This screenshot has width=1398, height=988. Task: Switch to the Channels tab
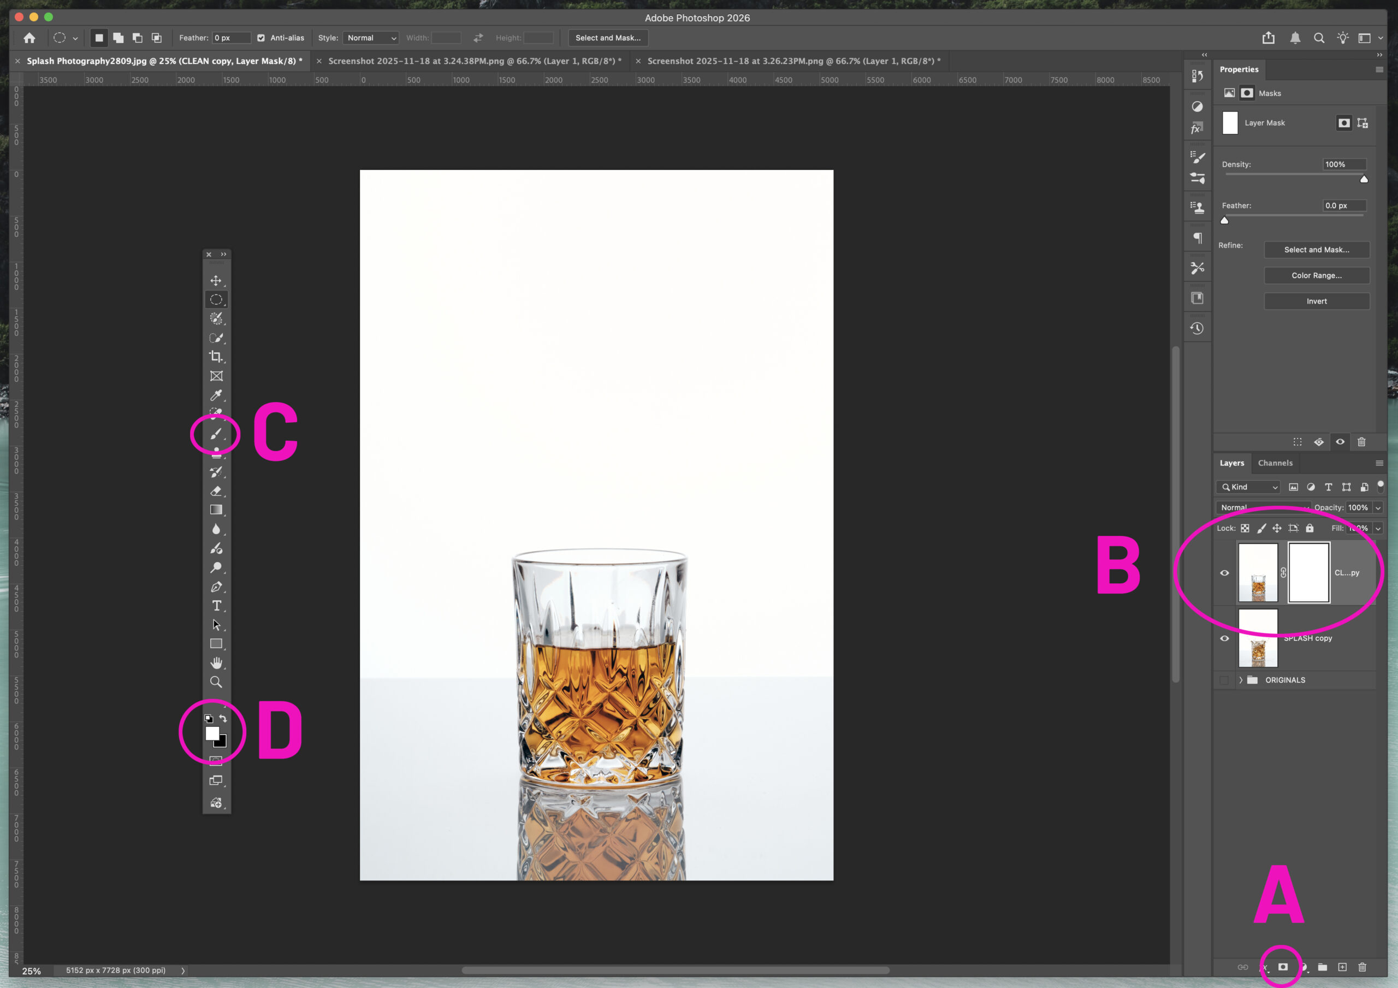coord(1275,463)
